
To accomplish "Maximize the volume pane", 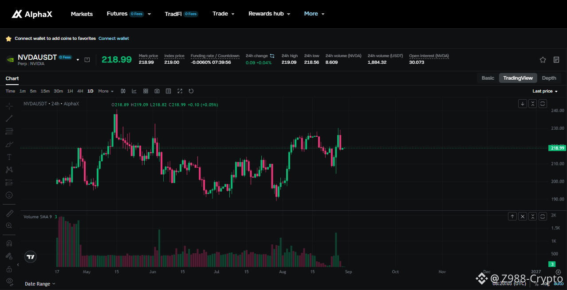I will (x=543, y=217).
